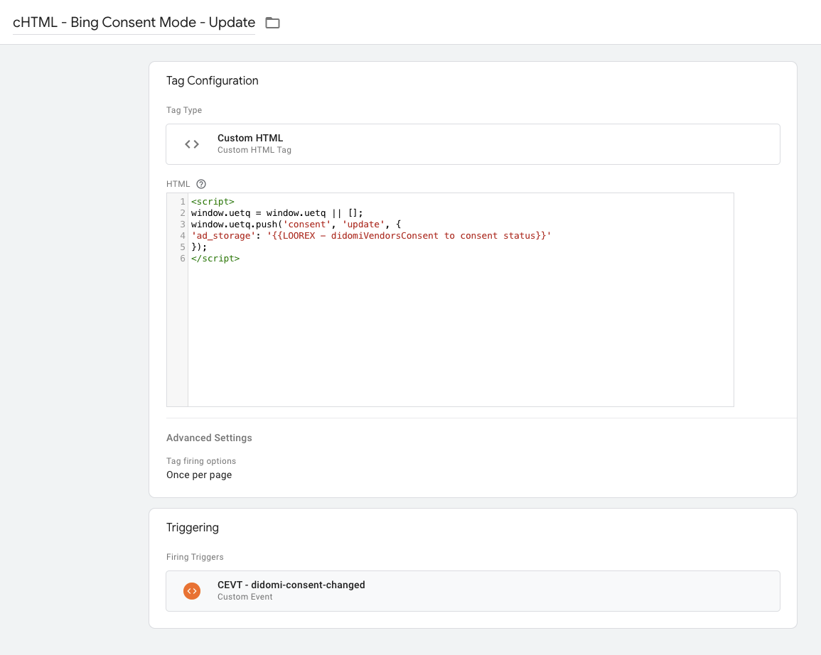Click the Custom HTML code brackets icon
821x655 pixels.
[192, 144]
